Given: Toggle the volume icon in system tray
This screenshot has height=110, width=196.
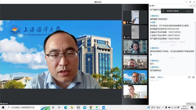Looking at the screenshot, I should pos(175,107).
